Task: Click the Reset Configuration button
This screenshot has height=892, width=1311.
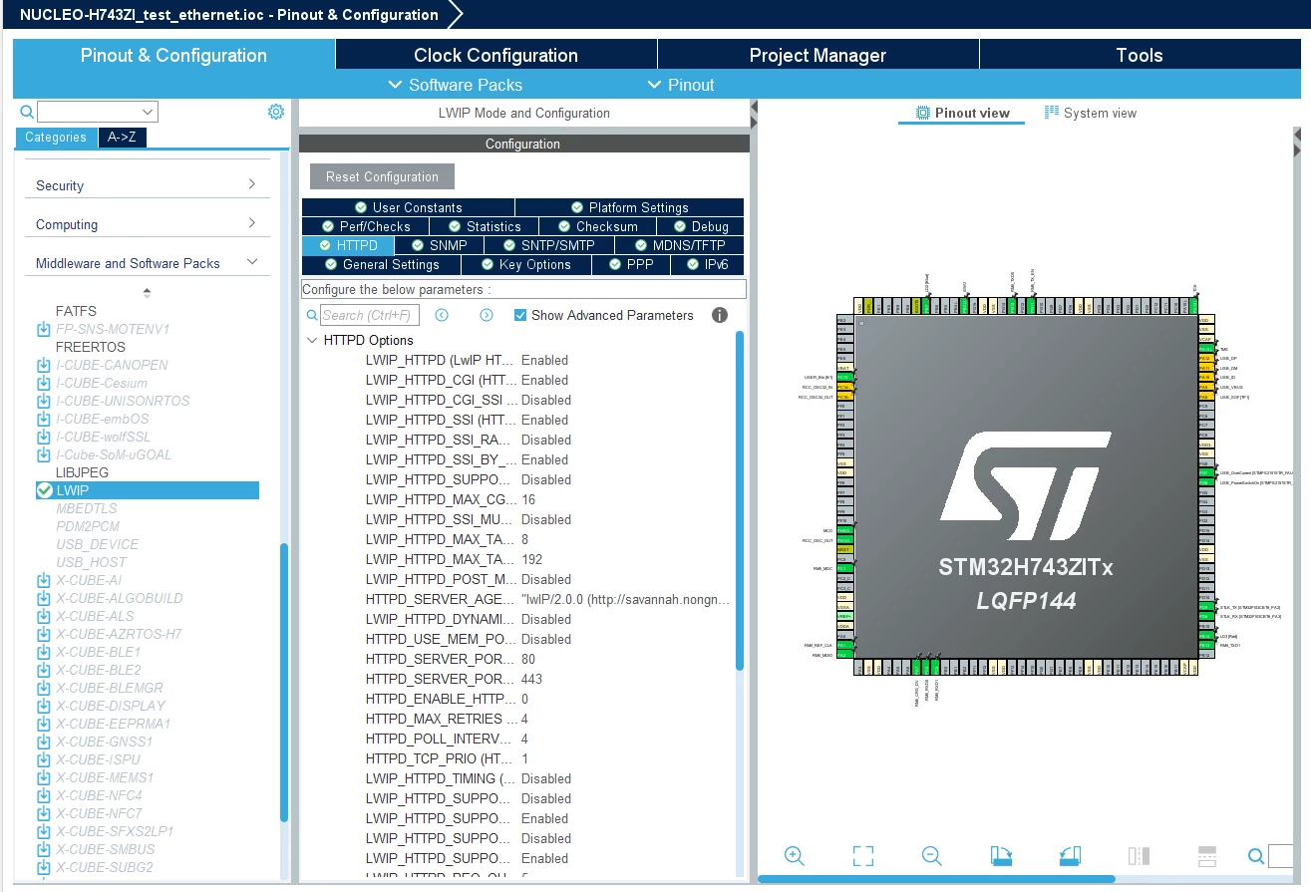Action: (x=382, y=176)
